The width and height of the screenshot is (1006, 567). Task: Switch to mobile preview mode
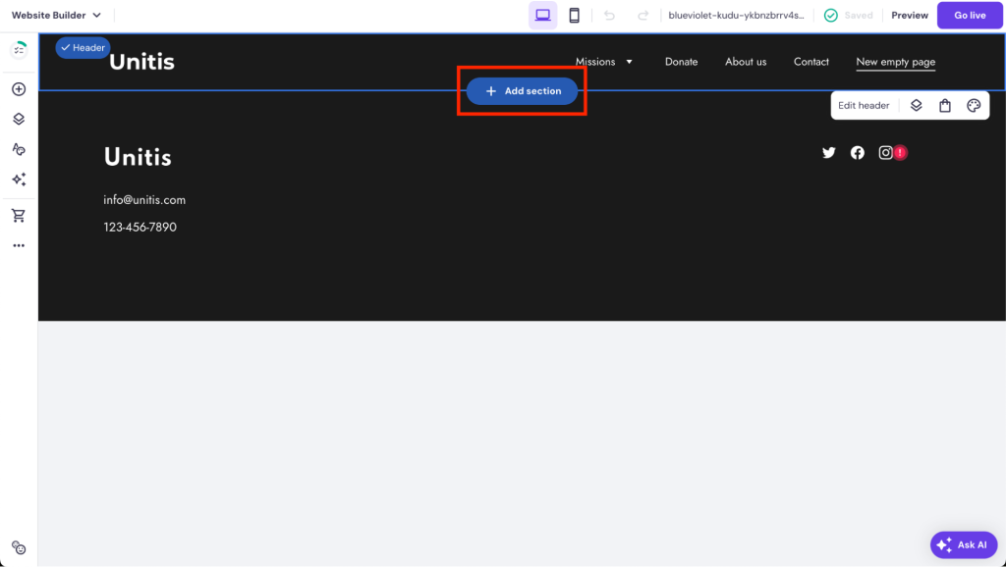pos(574,15)
